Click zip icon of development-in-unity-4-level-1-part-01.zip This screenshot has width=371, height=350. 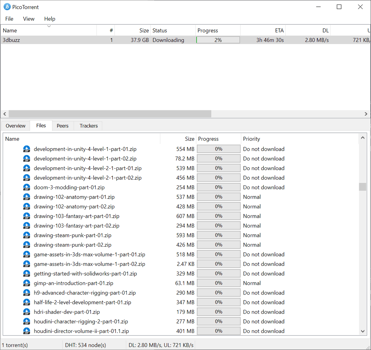click(27, 149)
